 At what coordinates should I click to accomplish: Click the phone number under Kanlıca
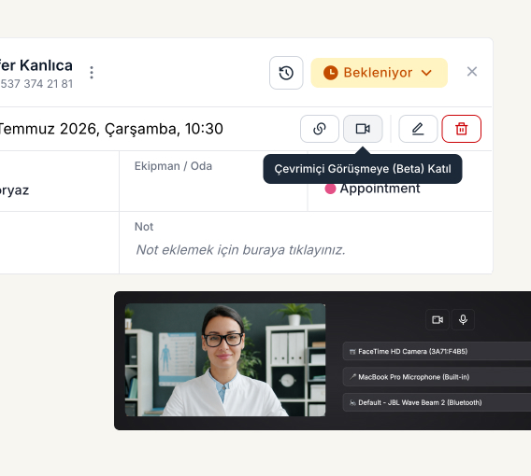pyautogui.click(x=36, y=84)
